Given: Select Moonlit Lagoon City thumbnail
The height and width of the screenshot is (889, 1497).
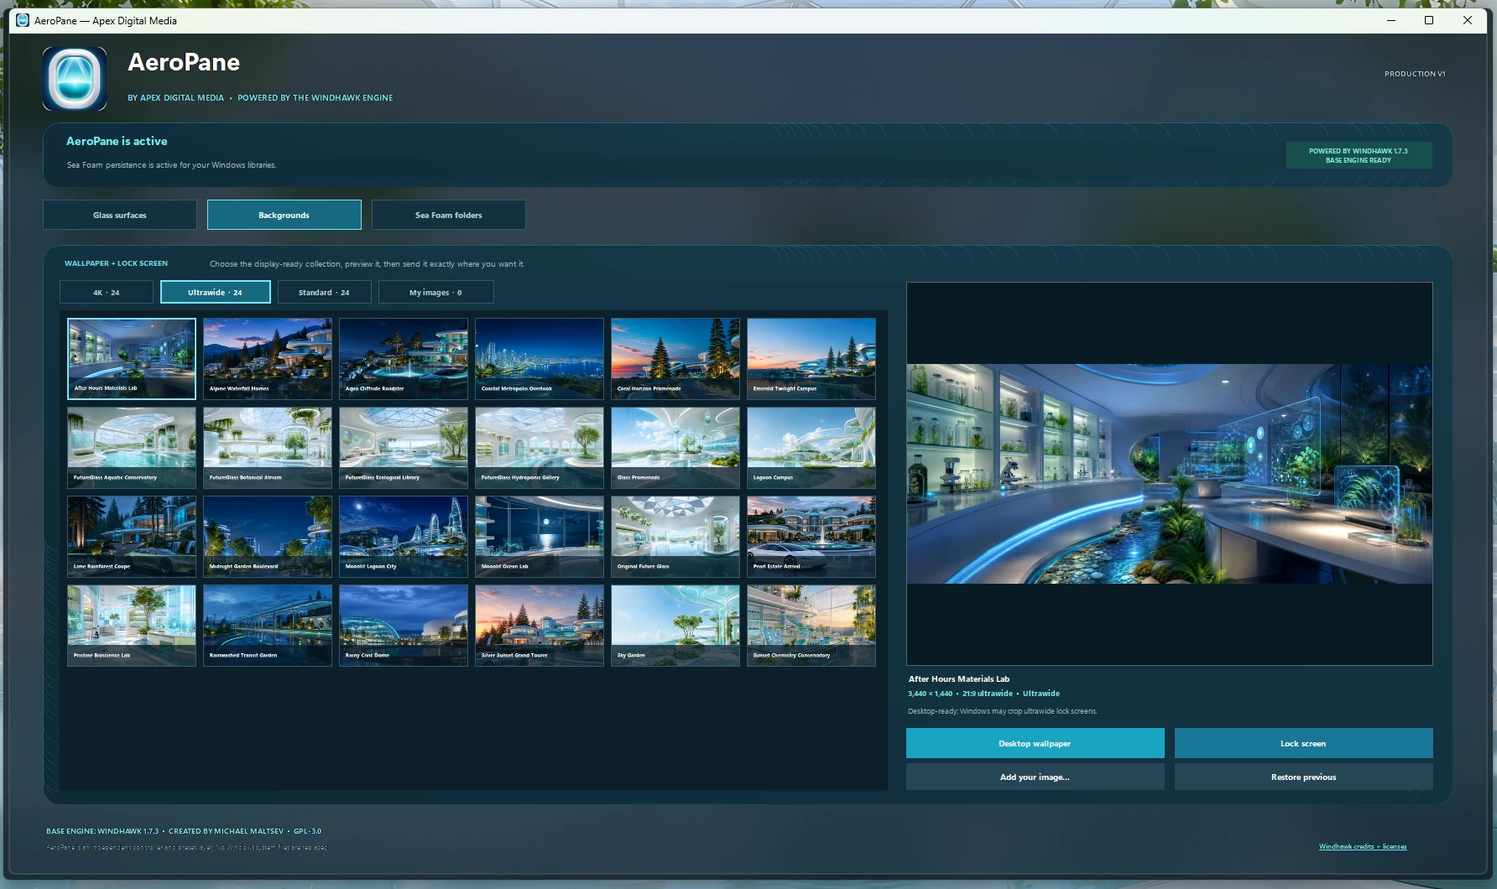Looking at the screenshot, I should click(x=404, y=537).
